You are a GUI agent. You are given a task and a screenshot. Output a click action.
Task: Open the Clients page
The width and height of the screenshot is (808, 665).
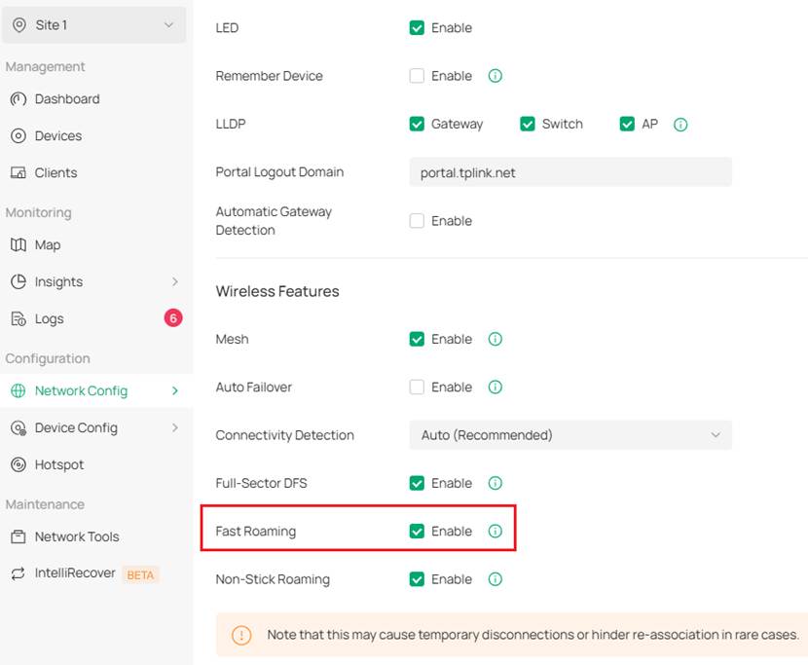point(55,172)
